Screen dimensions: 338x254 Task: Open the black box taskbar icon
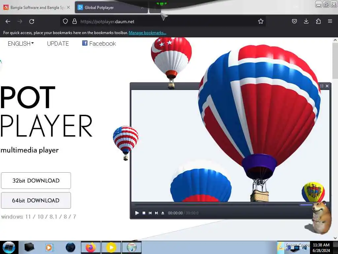tap(29, 247)
